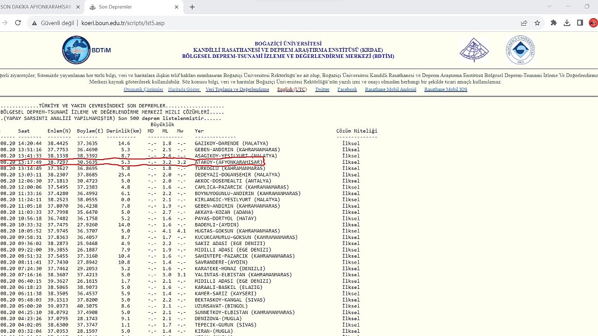This screenshot has height=336, width=598.
Task: Open a new tab with plus button
Action: coord(192,7)
